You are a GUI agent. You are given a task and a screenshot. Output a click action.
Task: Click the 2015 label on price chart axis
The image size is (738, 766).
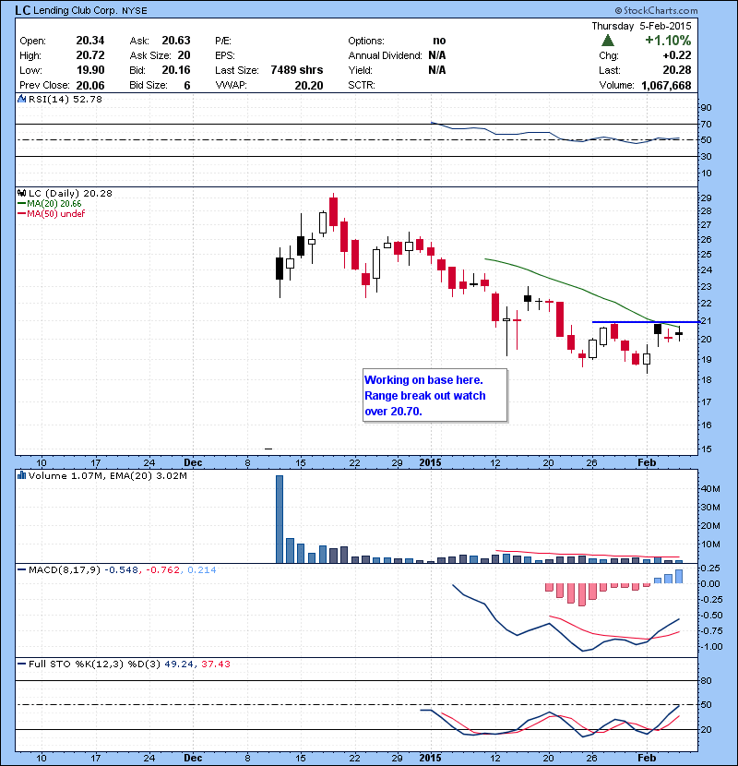(x=430, y=462)
